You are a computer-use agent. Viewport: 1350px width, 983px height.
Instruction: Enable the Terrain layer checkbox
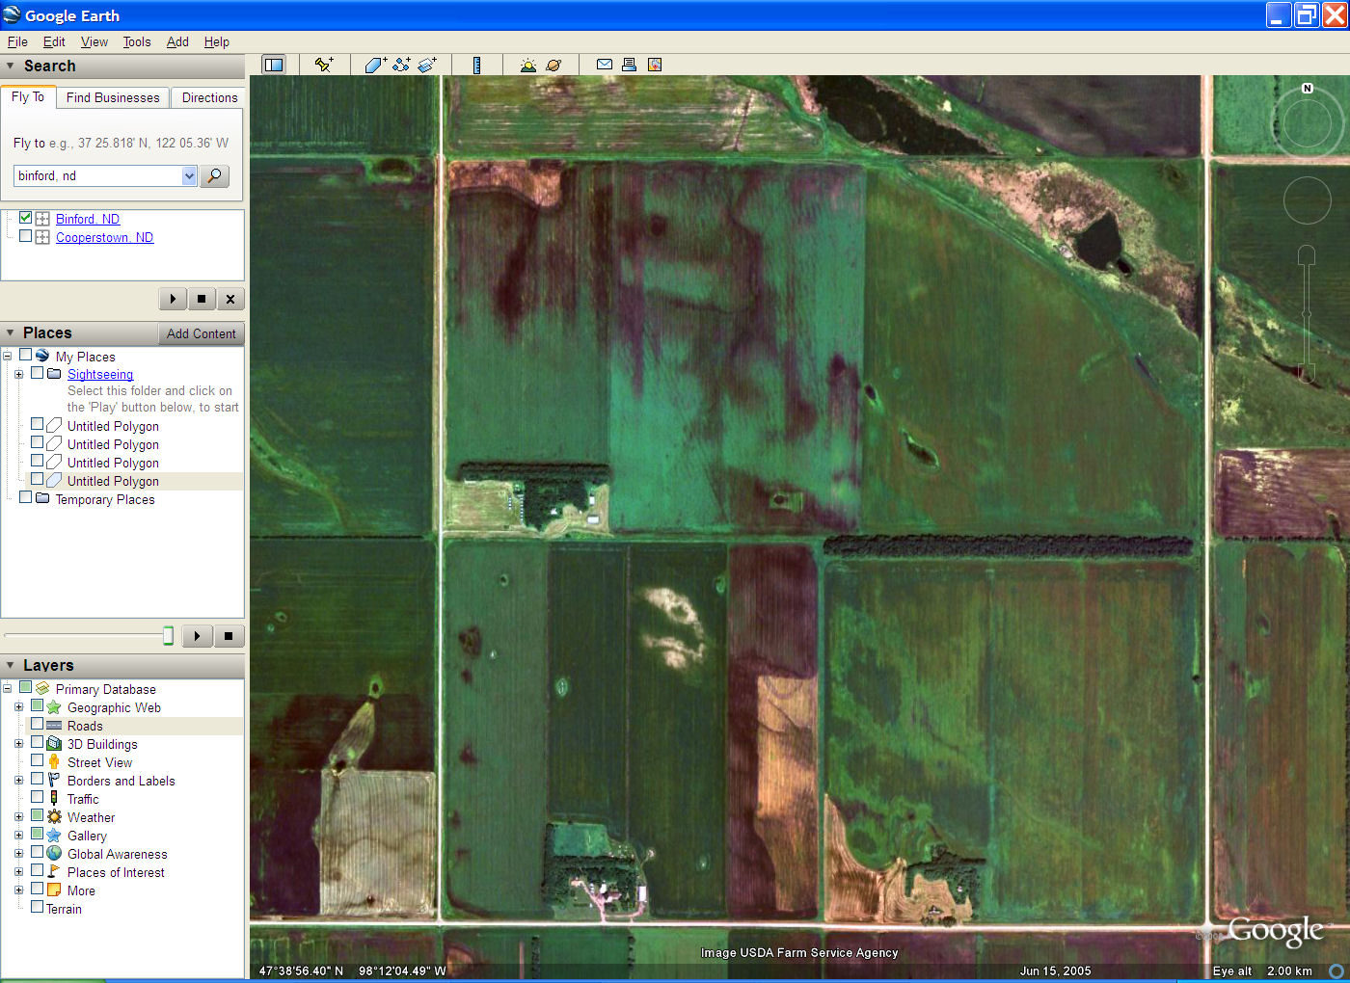tap(37, 908)
